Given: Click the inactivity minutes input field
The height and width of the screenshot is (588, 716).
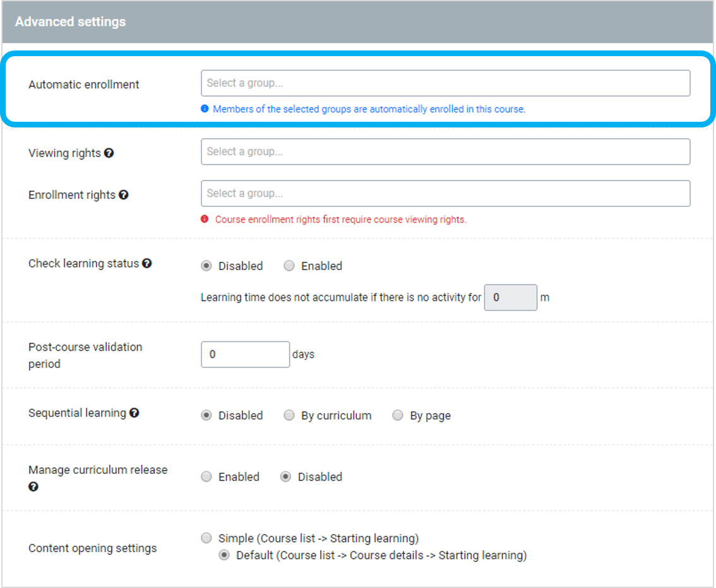Looking at the screenshot, I should [x=511, y=297].
